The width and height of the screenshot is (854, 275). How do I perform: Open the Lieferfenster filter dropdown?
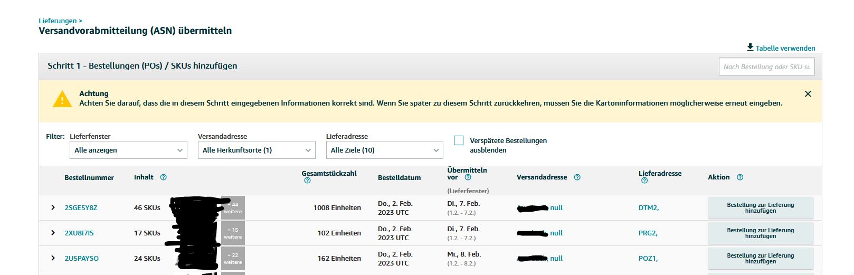(128, 150)
